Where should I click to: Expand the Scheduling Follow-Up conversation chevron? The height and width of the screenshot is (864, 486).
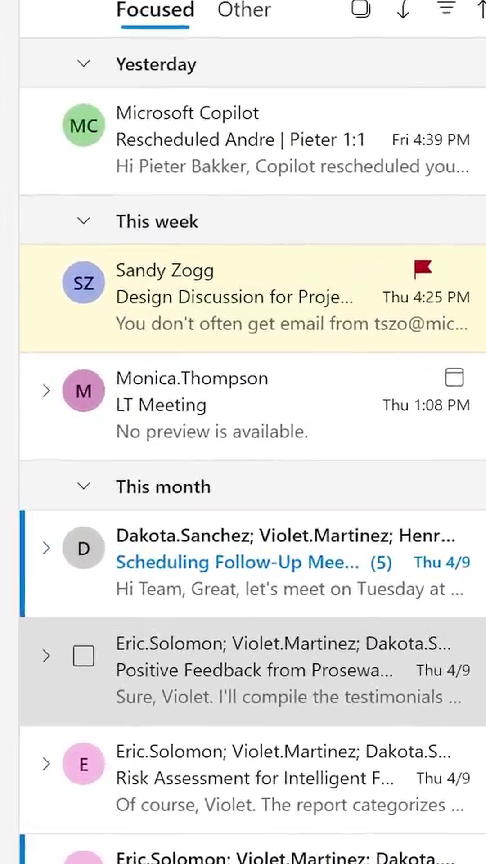pyautogui.click(x=46, y=548)
